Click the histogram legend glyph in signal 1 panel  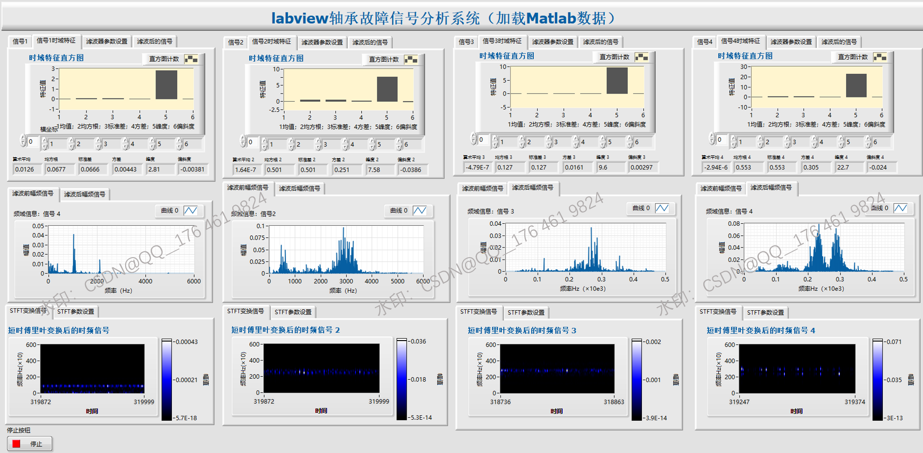[x=191, y=59]
